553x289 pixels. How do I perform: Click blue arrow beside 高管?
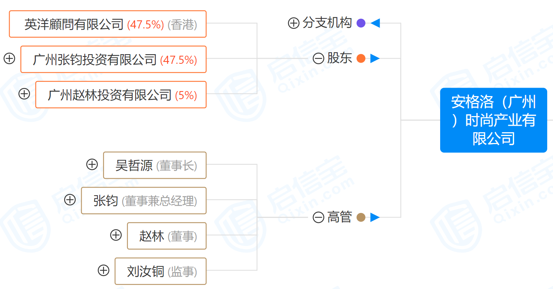pos(375,218)
